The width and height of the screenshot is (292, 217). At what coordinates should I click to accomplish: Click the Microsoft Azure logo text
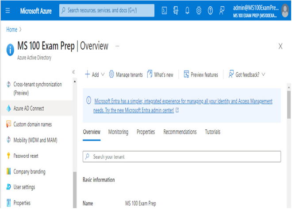[36, 11]
